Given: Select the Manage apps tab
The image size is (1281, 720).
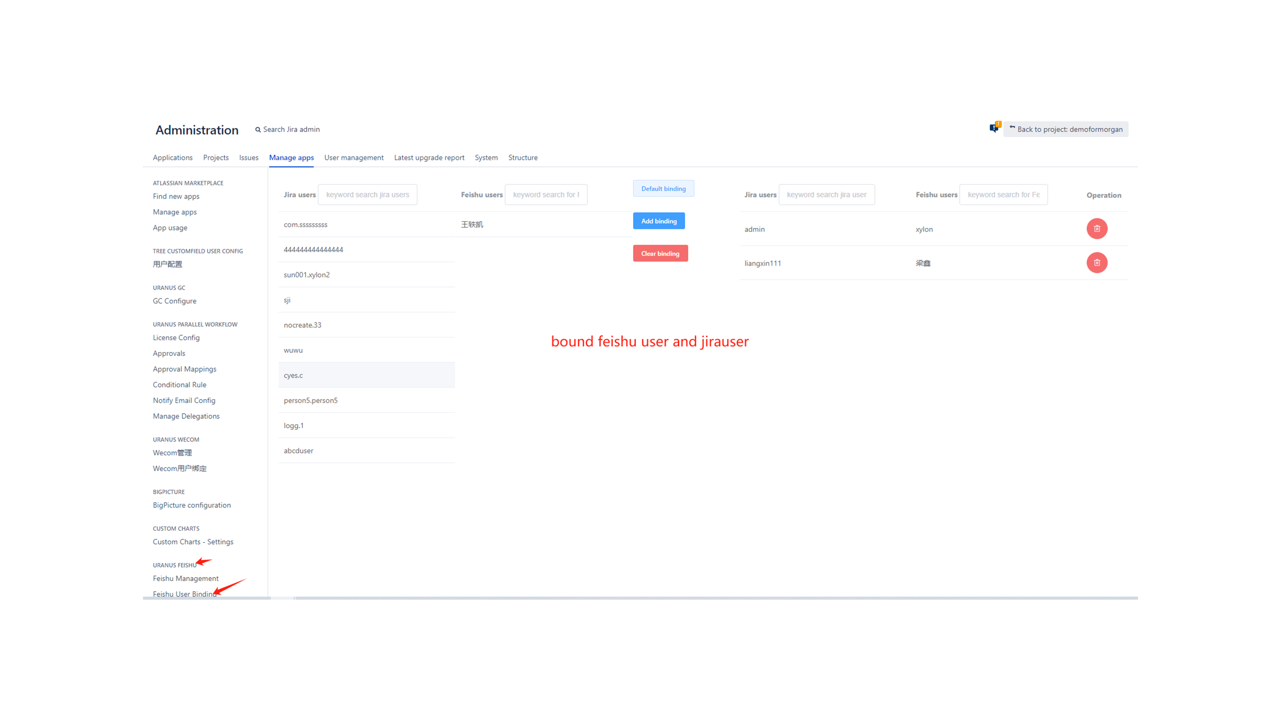Looking at the screenshot, I should [x=291, y=157].
